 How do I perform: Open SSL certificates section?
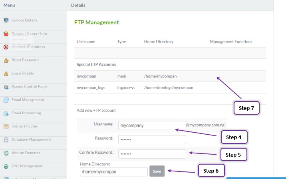[25, 126]
